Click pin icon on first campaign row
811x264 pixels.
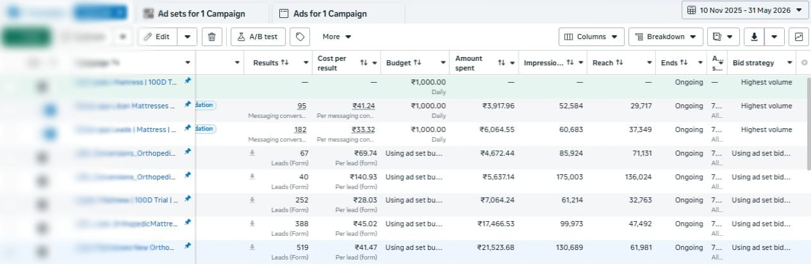point(187,81)
